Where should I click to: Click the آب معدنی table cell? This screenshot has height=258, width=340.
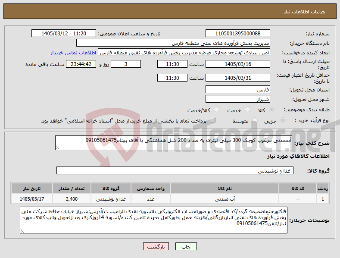tap(225, 199)
